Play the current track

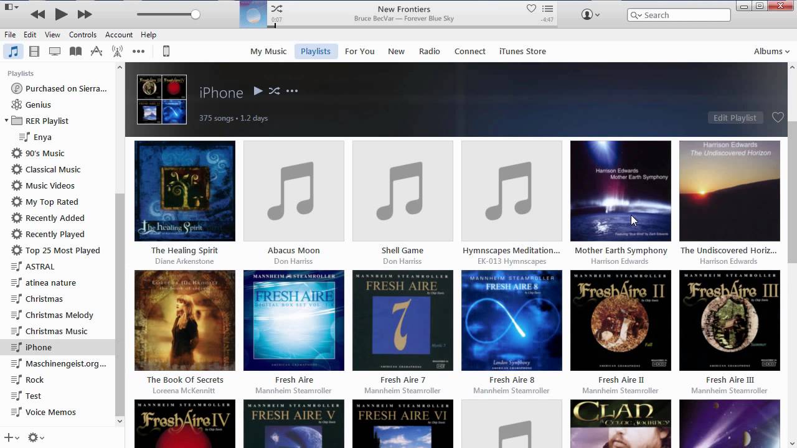(x=61, y=14)
